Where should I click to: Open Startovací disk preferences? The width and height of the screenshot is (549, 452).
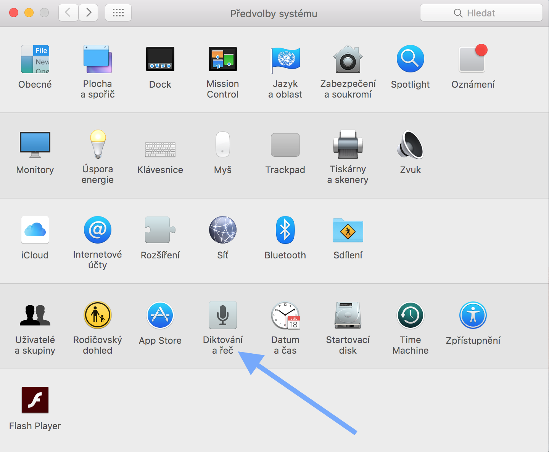[x=348, y=316]
